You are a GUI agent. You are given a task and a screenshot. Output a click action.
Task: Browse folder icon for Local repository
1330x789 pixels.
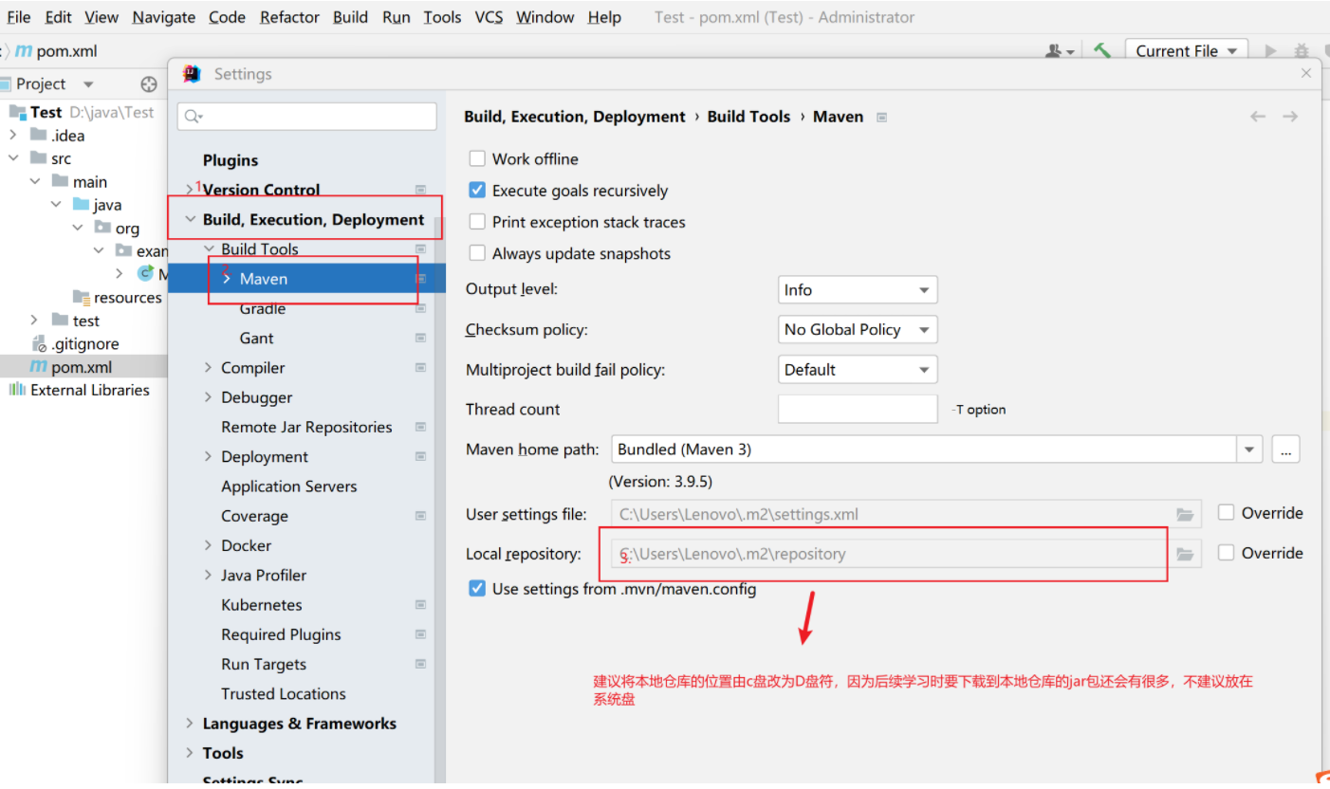pyautogui.click(x=1185, y=554)
